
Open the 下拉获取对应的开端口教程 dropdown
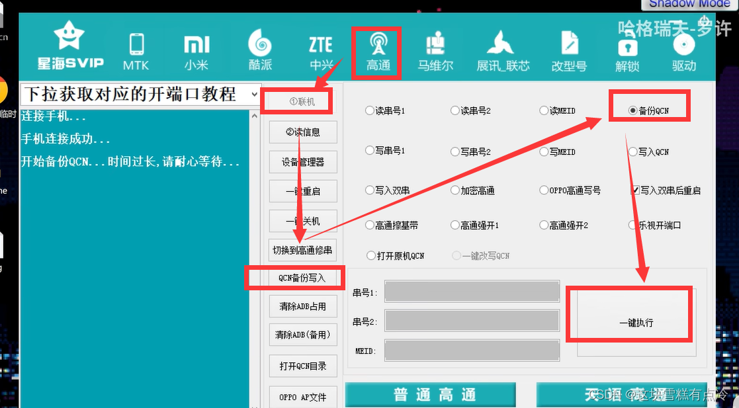click(140, 94)
